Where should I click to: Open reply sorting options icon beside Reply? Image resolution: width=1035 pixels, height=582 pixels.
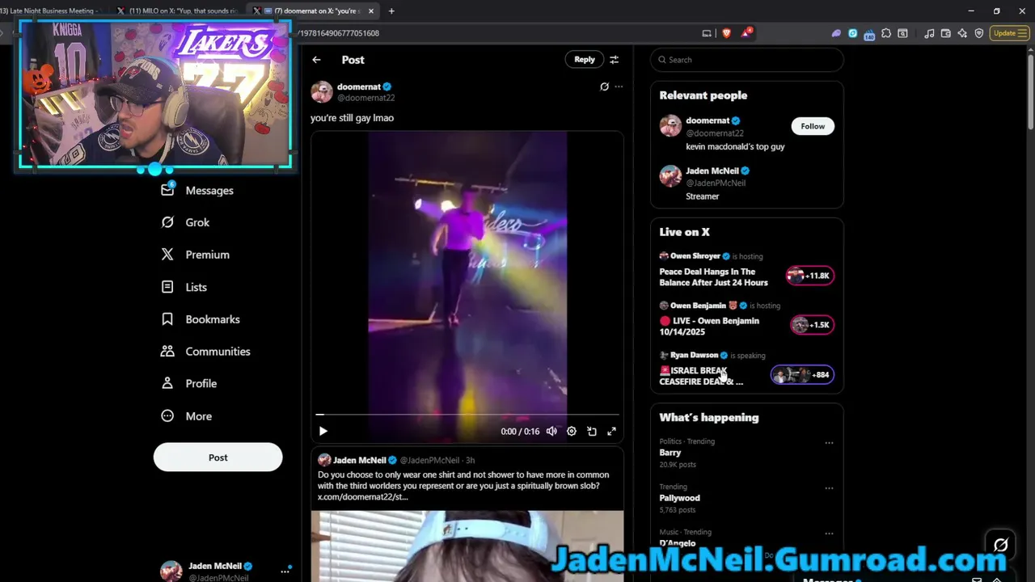coord(614,60)
